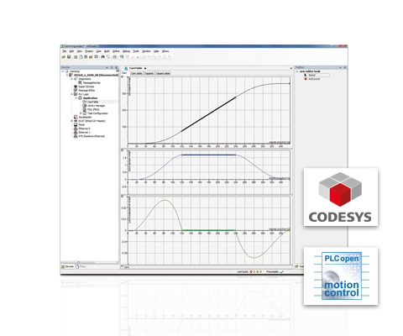Open the Project menu
Viewport: 403px width, 336px height.
[89, 51]
